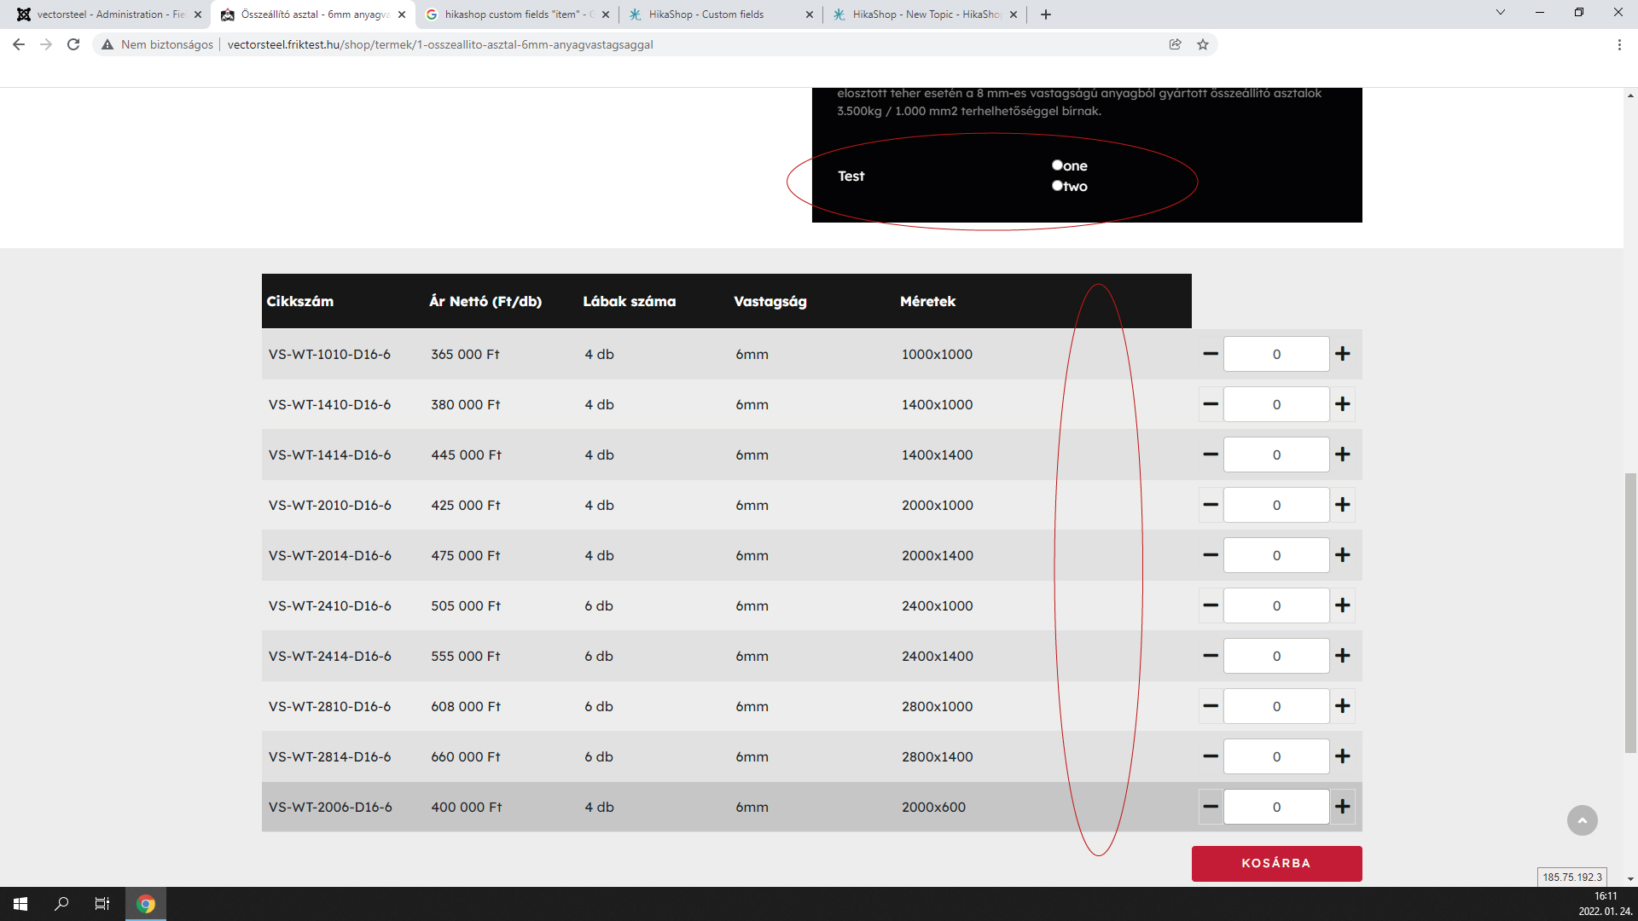
Task: Bookmark this page with star icon
Action: click(1203, 44)
